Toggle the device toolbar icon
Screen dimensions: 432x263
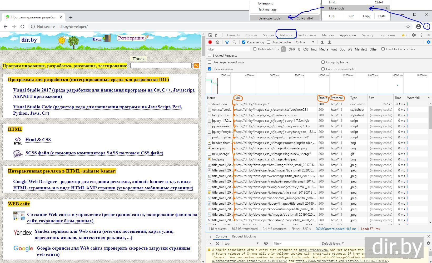coord(217,35)
